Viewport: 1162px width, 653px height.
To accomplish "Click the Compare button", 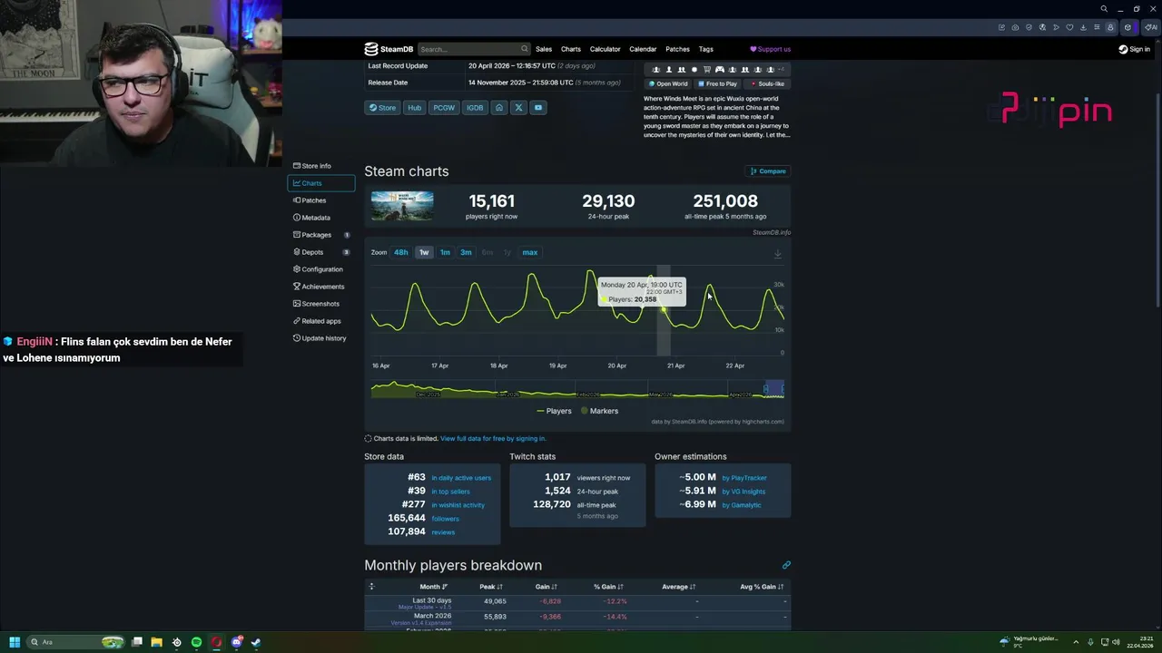I will (767, 171).
